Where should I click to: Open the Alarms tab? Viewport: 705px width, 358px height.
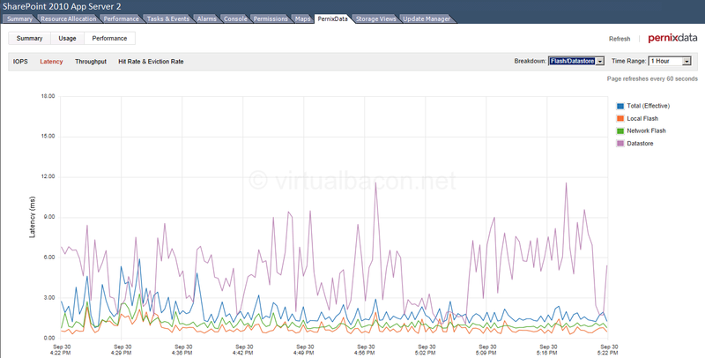point(207,19)
